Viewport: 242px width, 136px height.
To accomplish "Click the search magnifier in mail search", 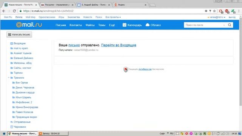I will click(230, 25).
